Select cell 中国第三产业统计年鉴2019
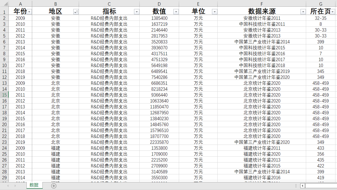Viewport: 337px width, 190px height. [x=262, y=71]
